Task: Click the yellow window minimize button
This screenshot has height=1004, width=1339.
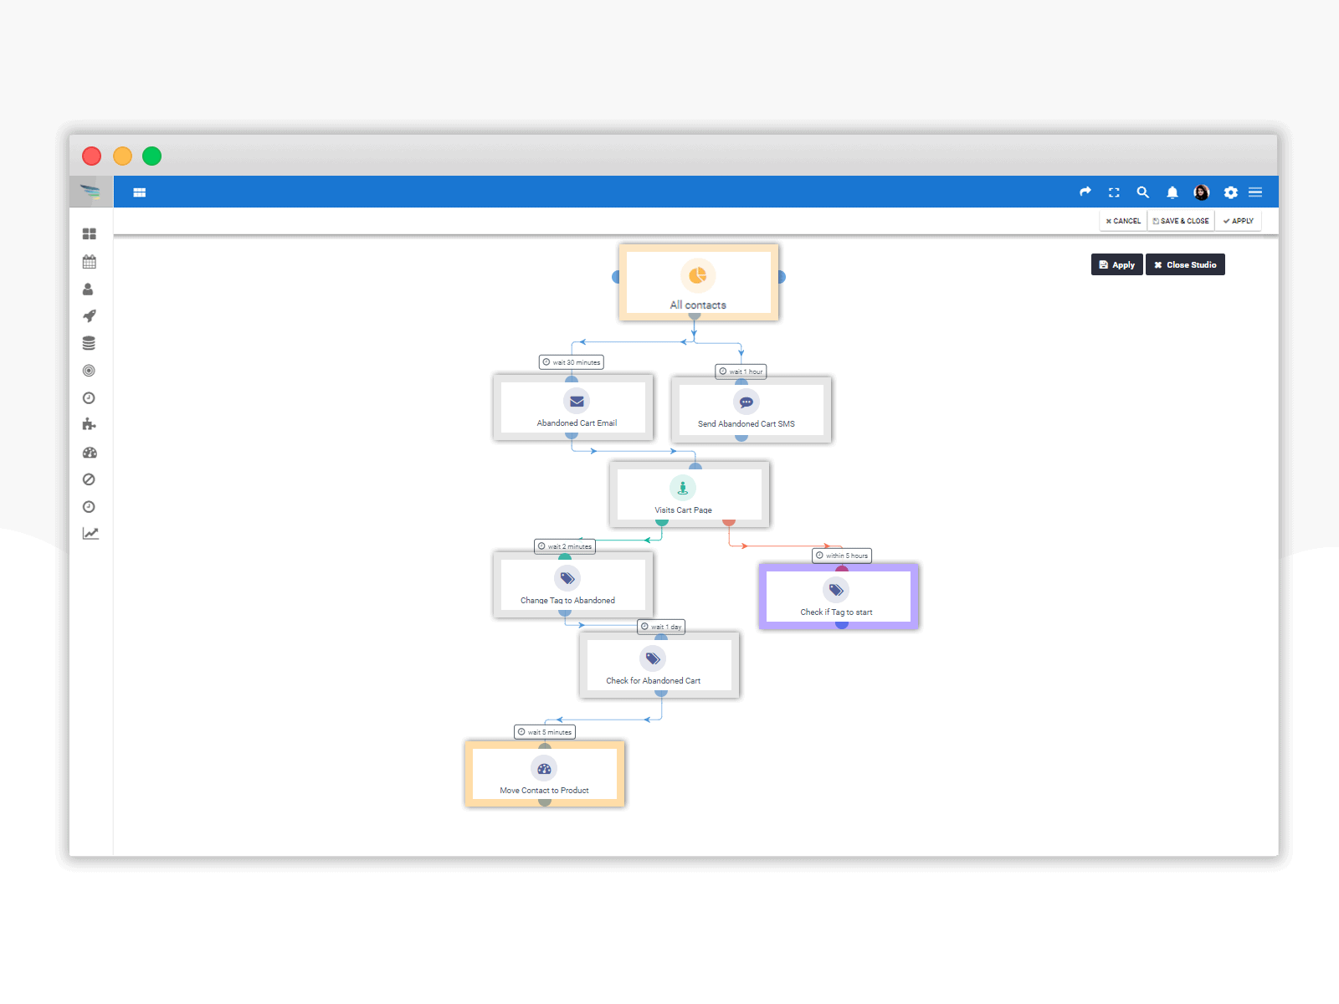Action: tap(122, 156)
